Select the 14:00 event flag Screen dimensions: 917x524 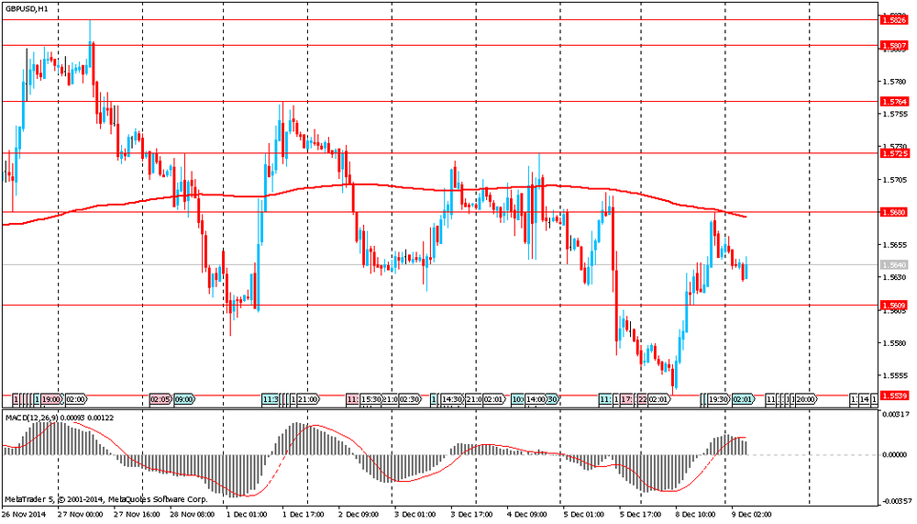coord(536,400)
